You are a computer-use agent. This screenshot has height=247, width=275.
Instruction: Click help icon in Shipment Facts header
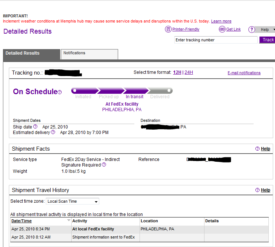[x=257, y=148]
